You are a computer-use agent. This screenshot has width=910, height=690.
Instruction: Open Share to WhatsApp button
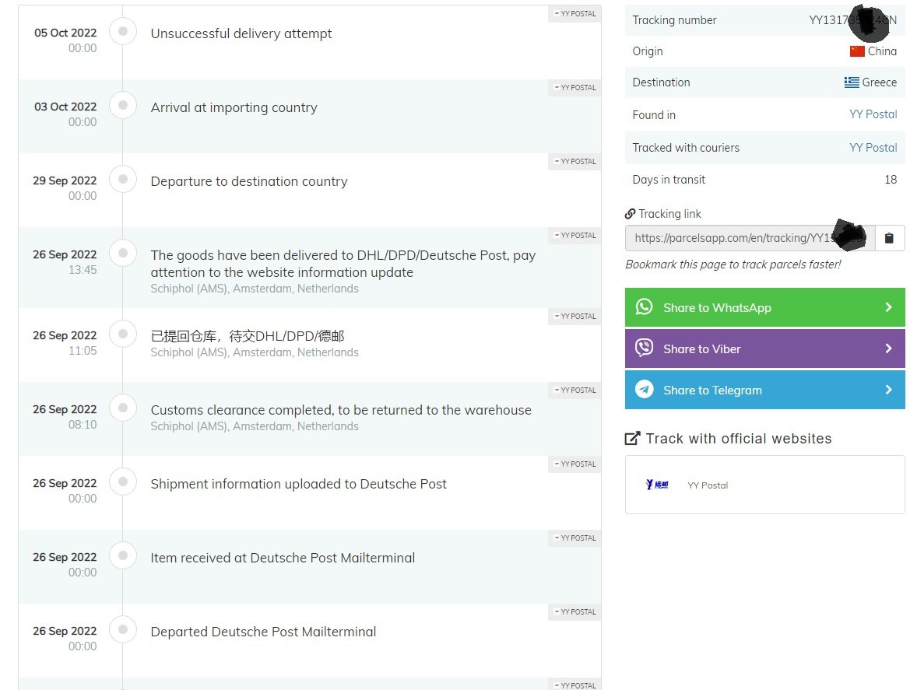(x=765, y=307)
